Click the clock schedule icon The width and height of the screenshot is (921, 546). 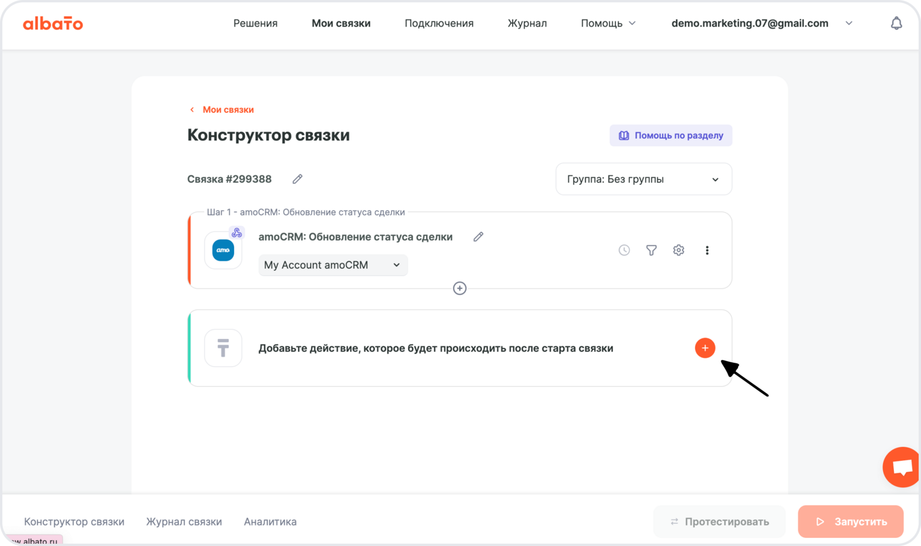coord(624,250)
